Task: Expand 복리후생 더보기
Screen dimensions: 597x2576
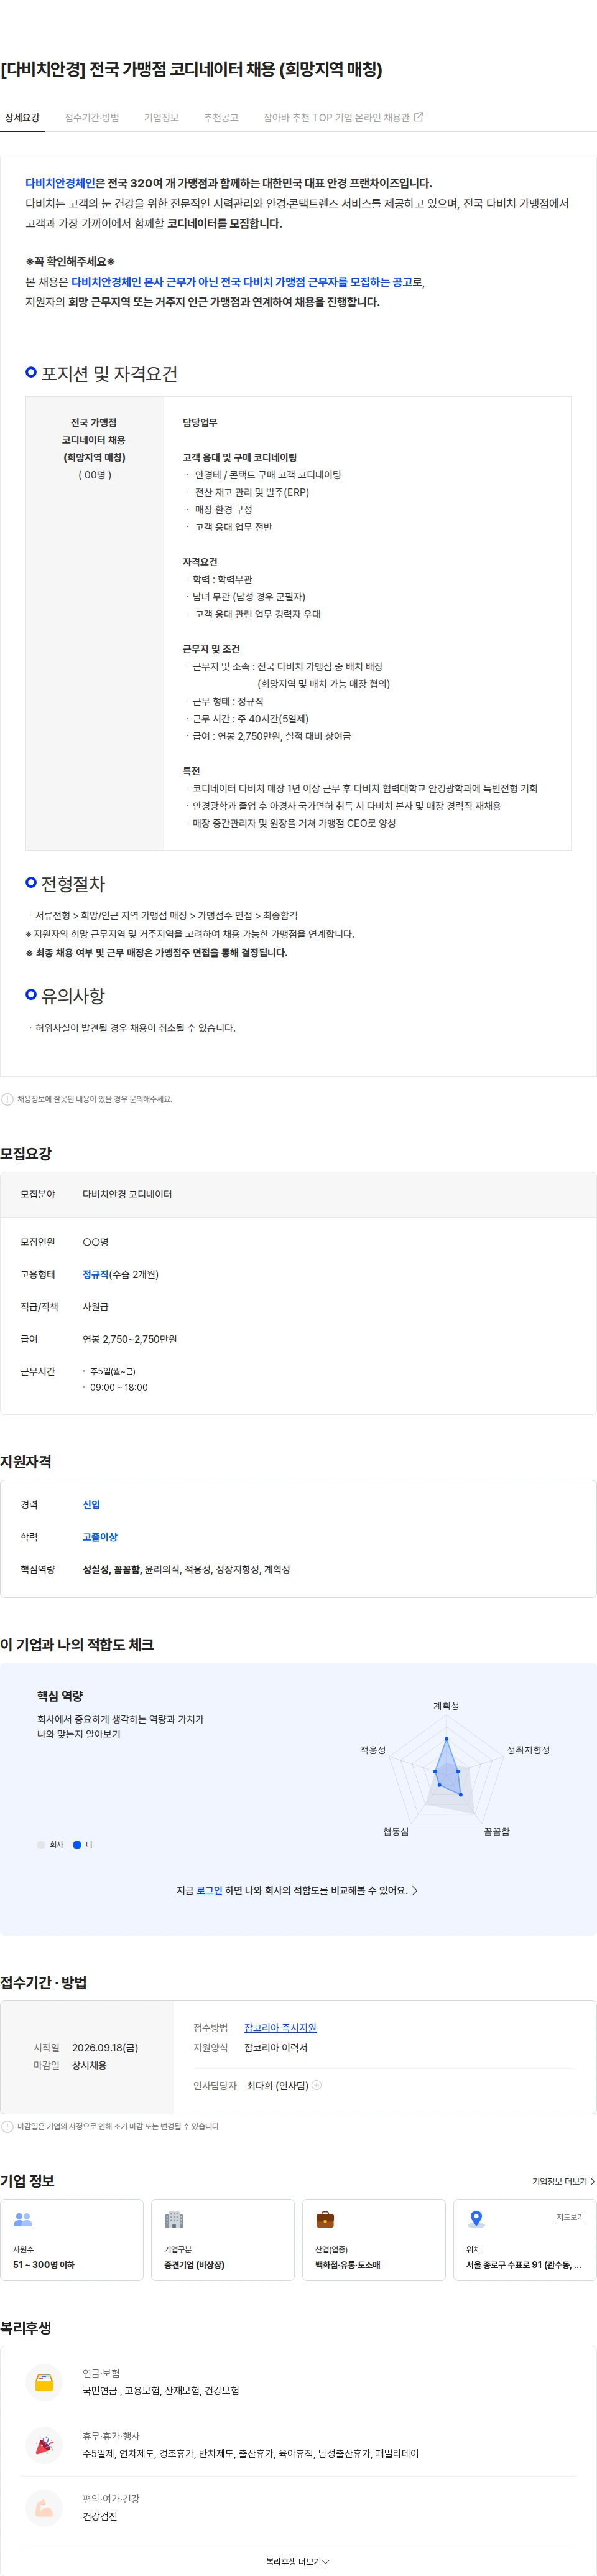Action: point(298,2561)
